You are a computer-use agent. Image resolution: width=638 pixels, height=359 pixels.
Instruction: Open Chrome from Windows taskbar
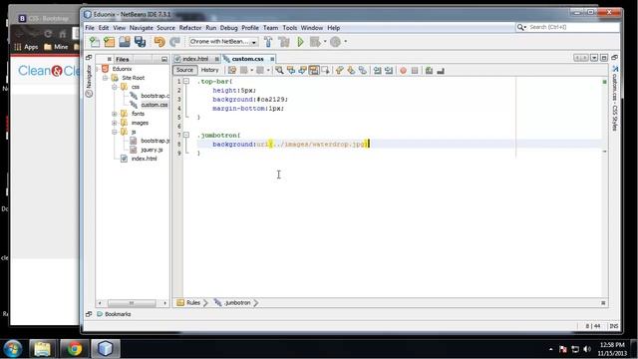click(74, 349)
